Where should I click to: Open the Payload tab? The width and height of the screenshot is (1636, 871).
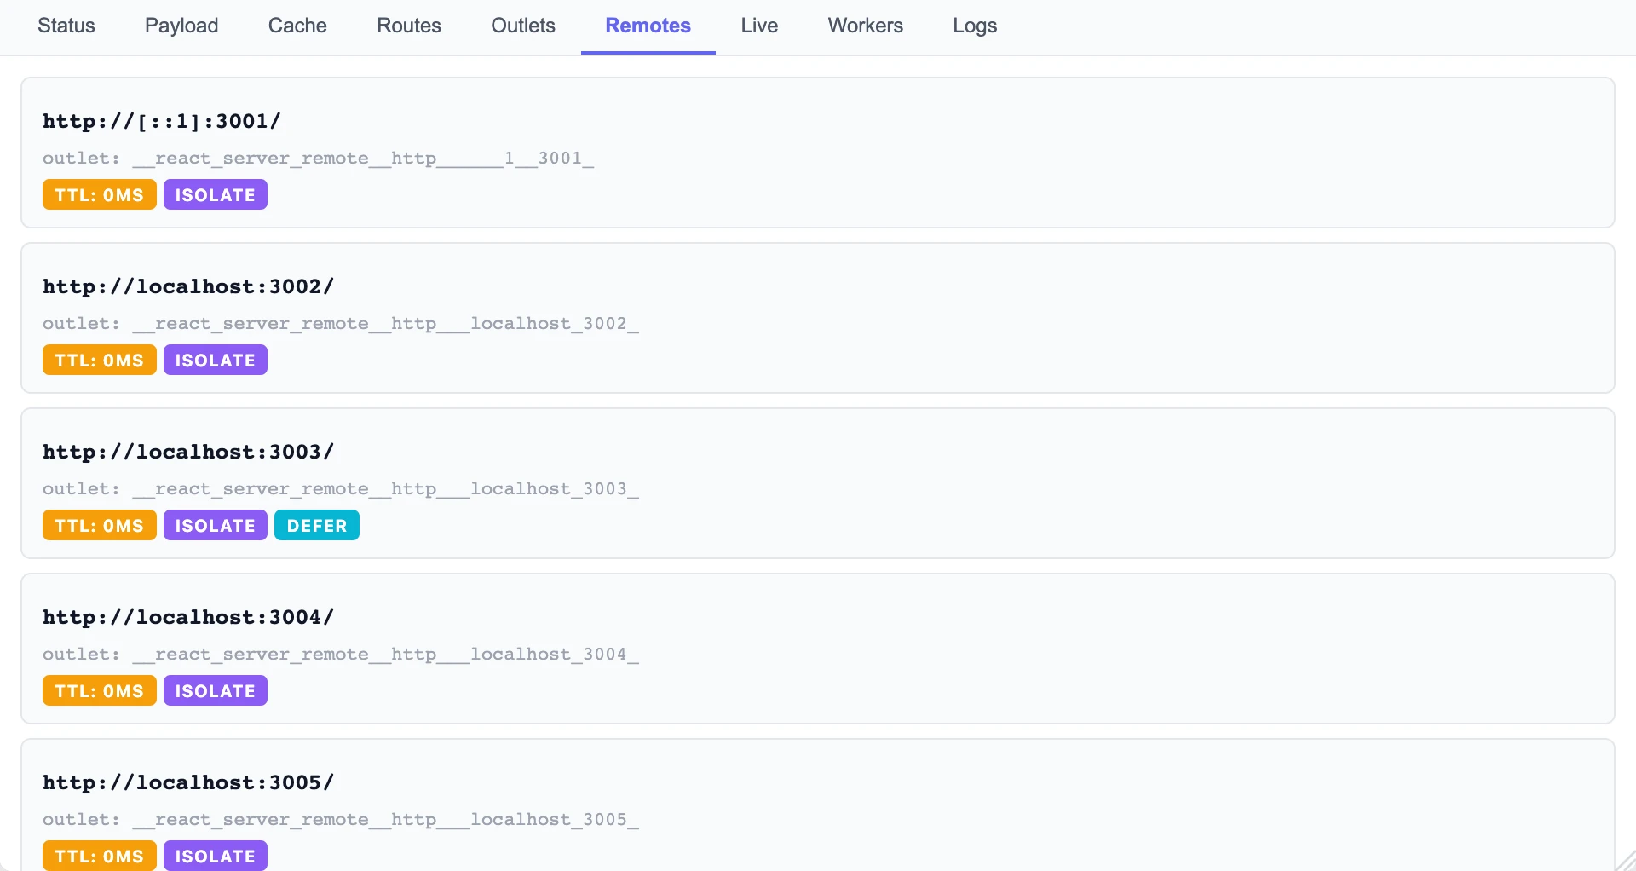[x=181, y=26]
